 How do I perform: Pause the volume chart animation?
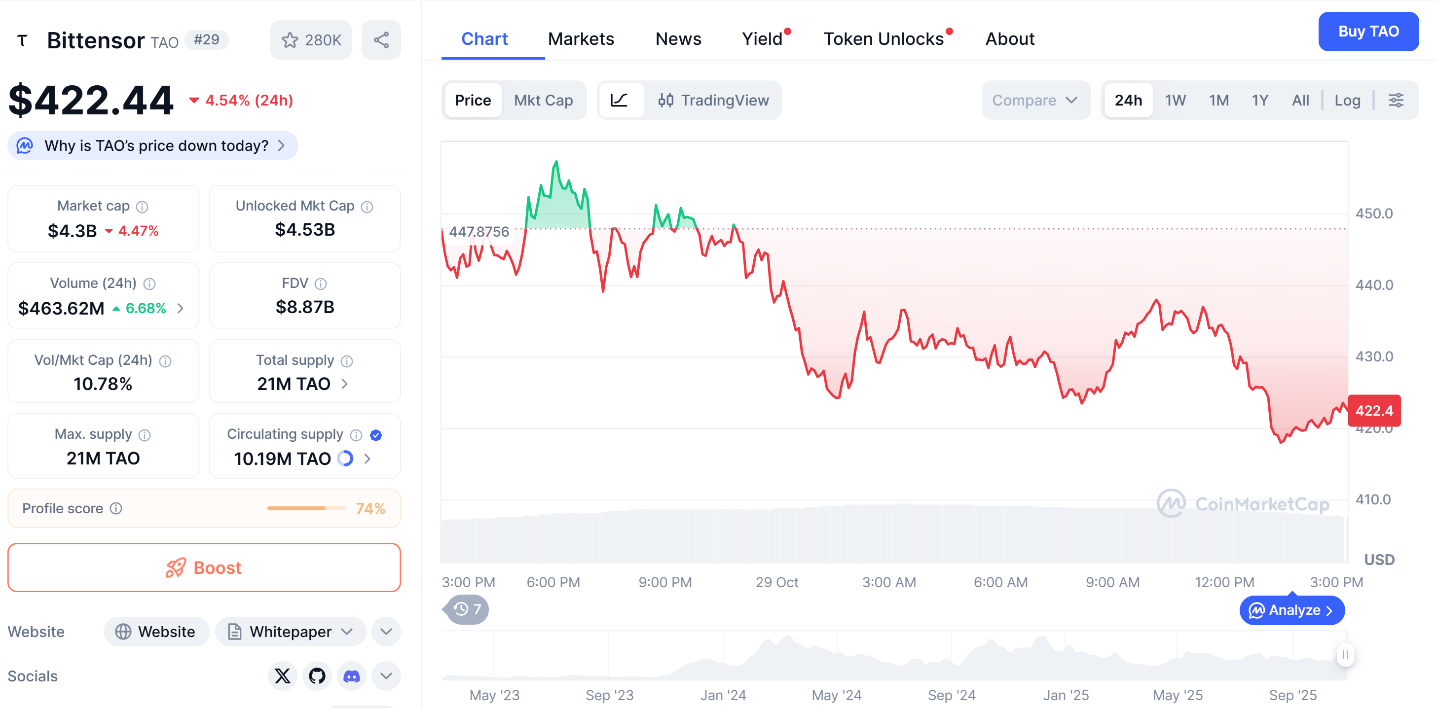pyautogui.click(x=1346, y=655)
